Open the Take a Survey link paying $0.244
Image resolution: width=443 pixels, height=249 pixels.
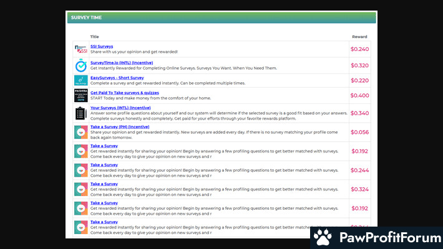104,165
